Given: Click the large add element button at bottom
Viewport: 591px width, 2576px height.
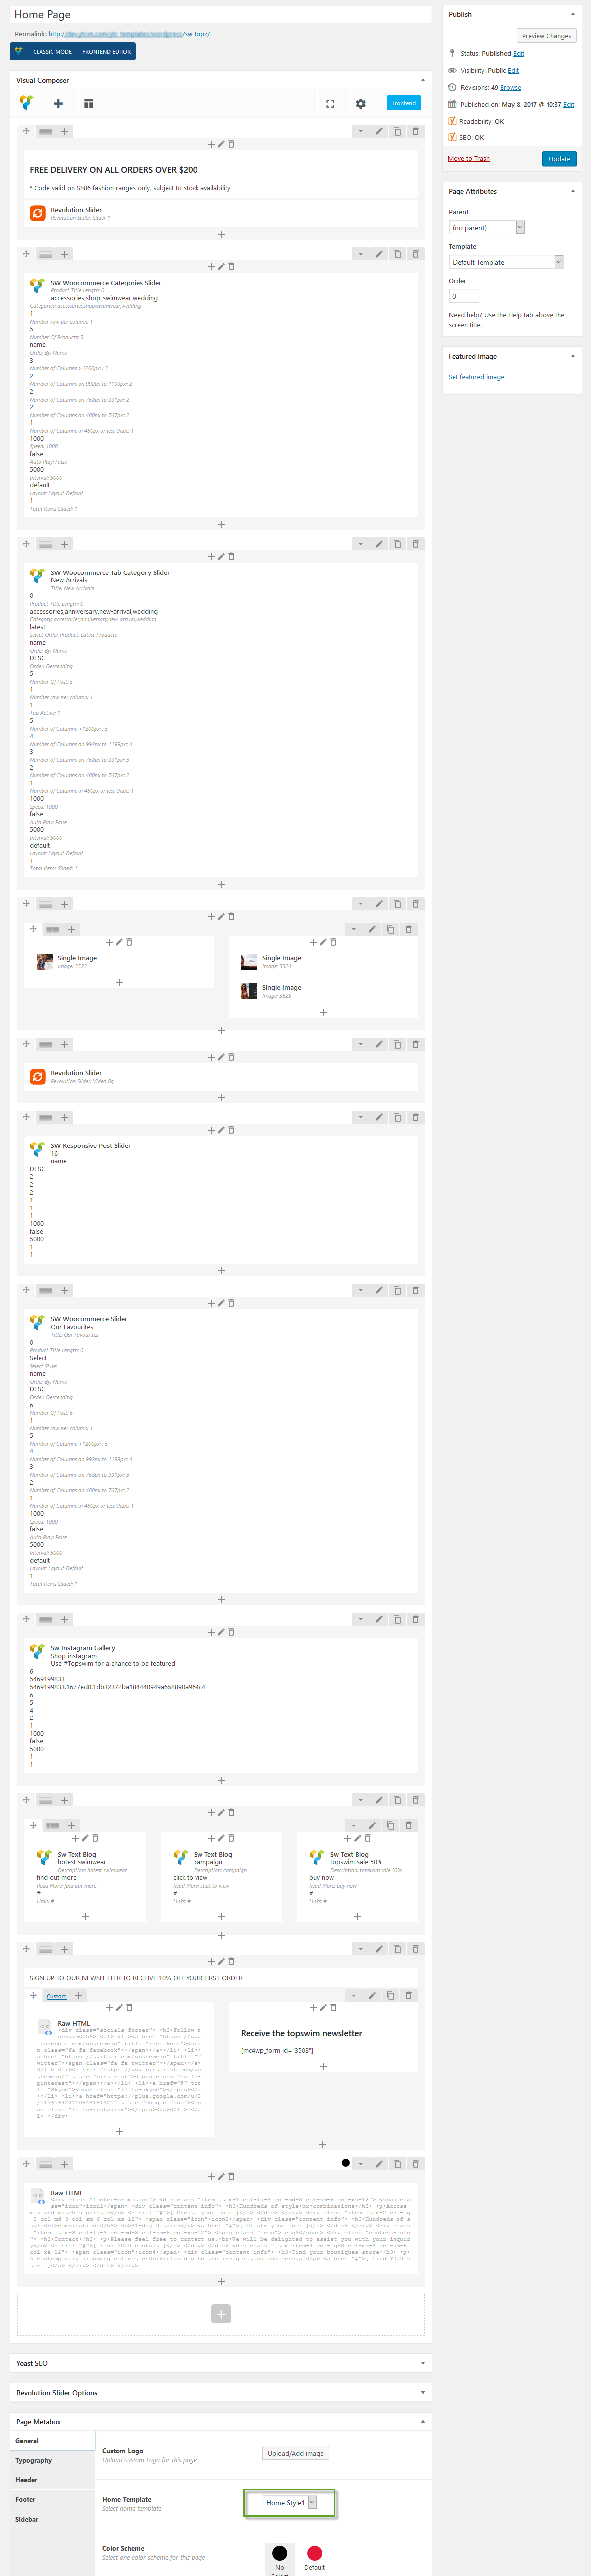Looking at the screenshot, I should click(x=221, y=2314).
